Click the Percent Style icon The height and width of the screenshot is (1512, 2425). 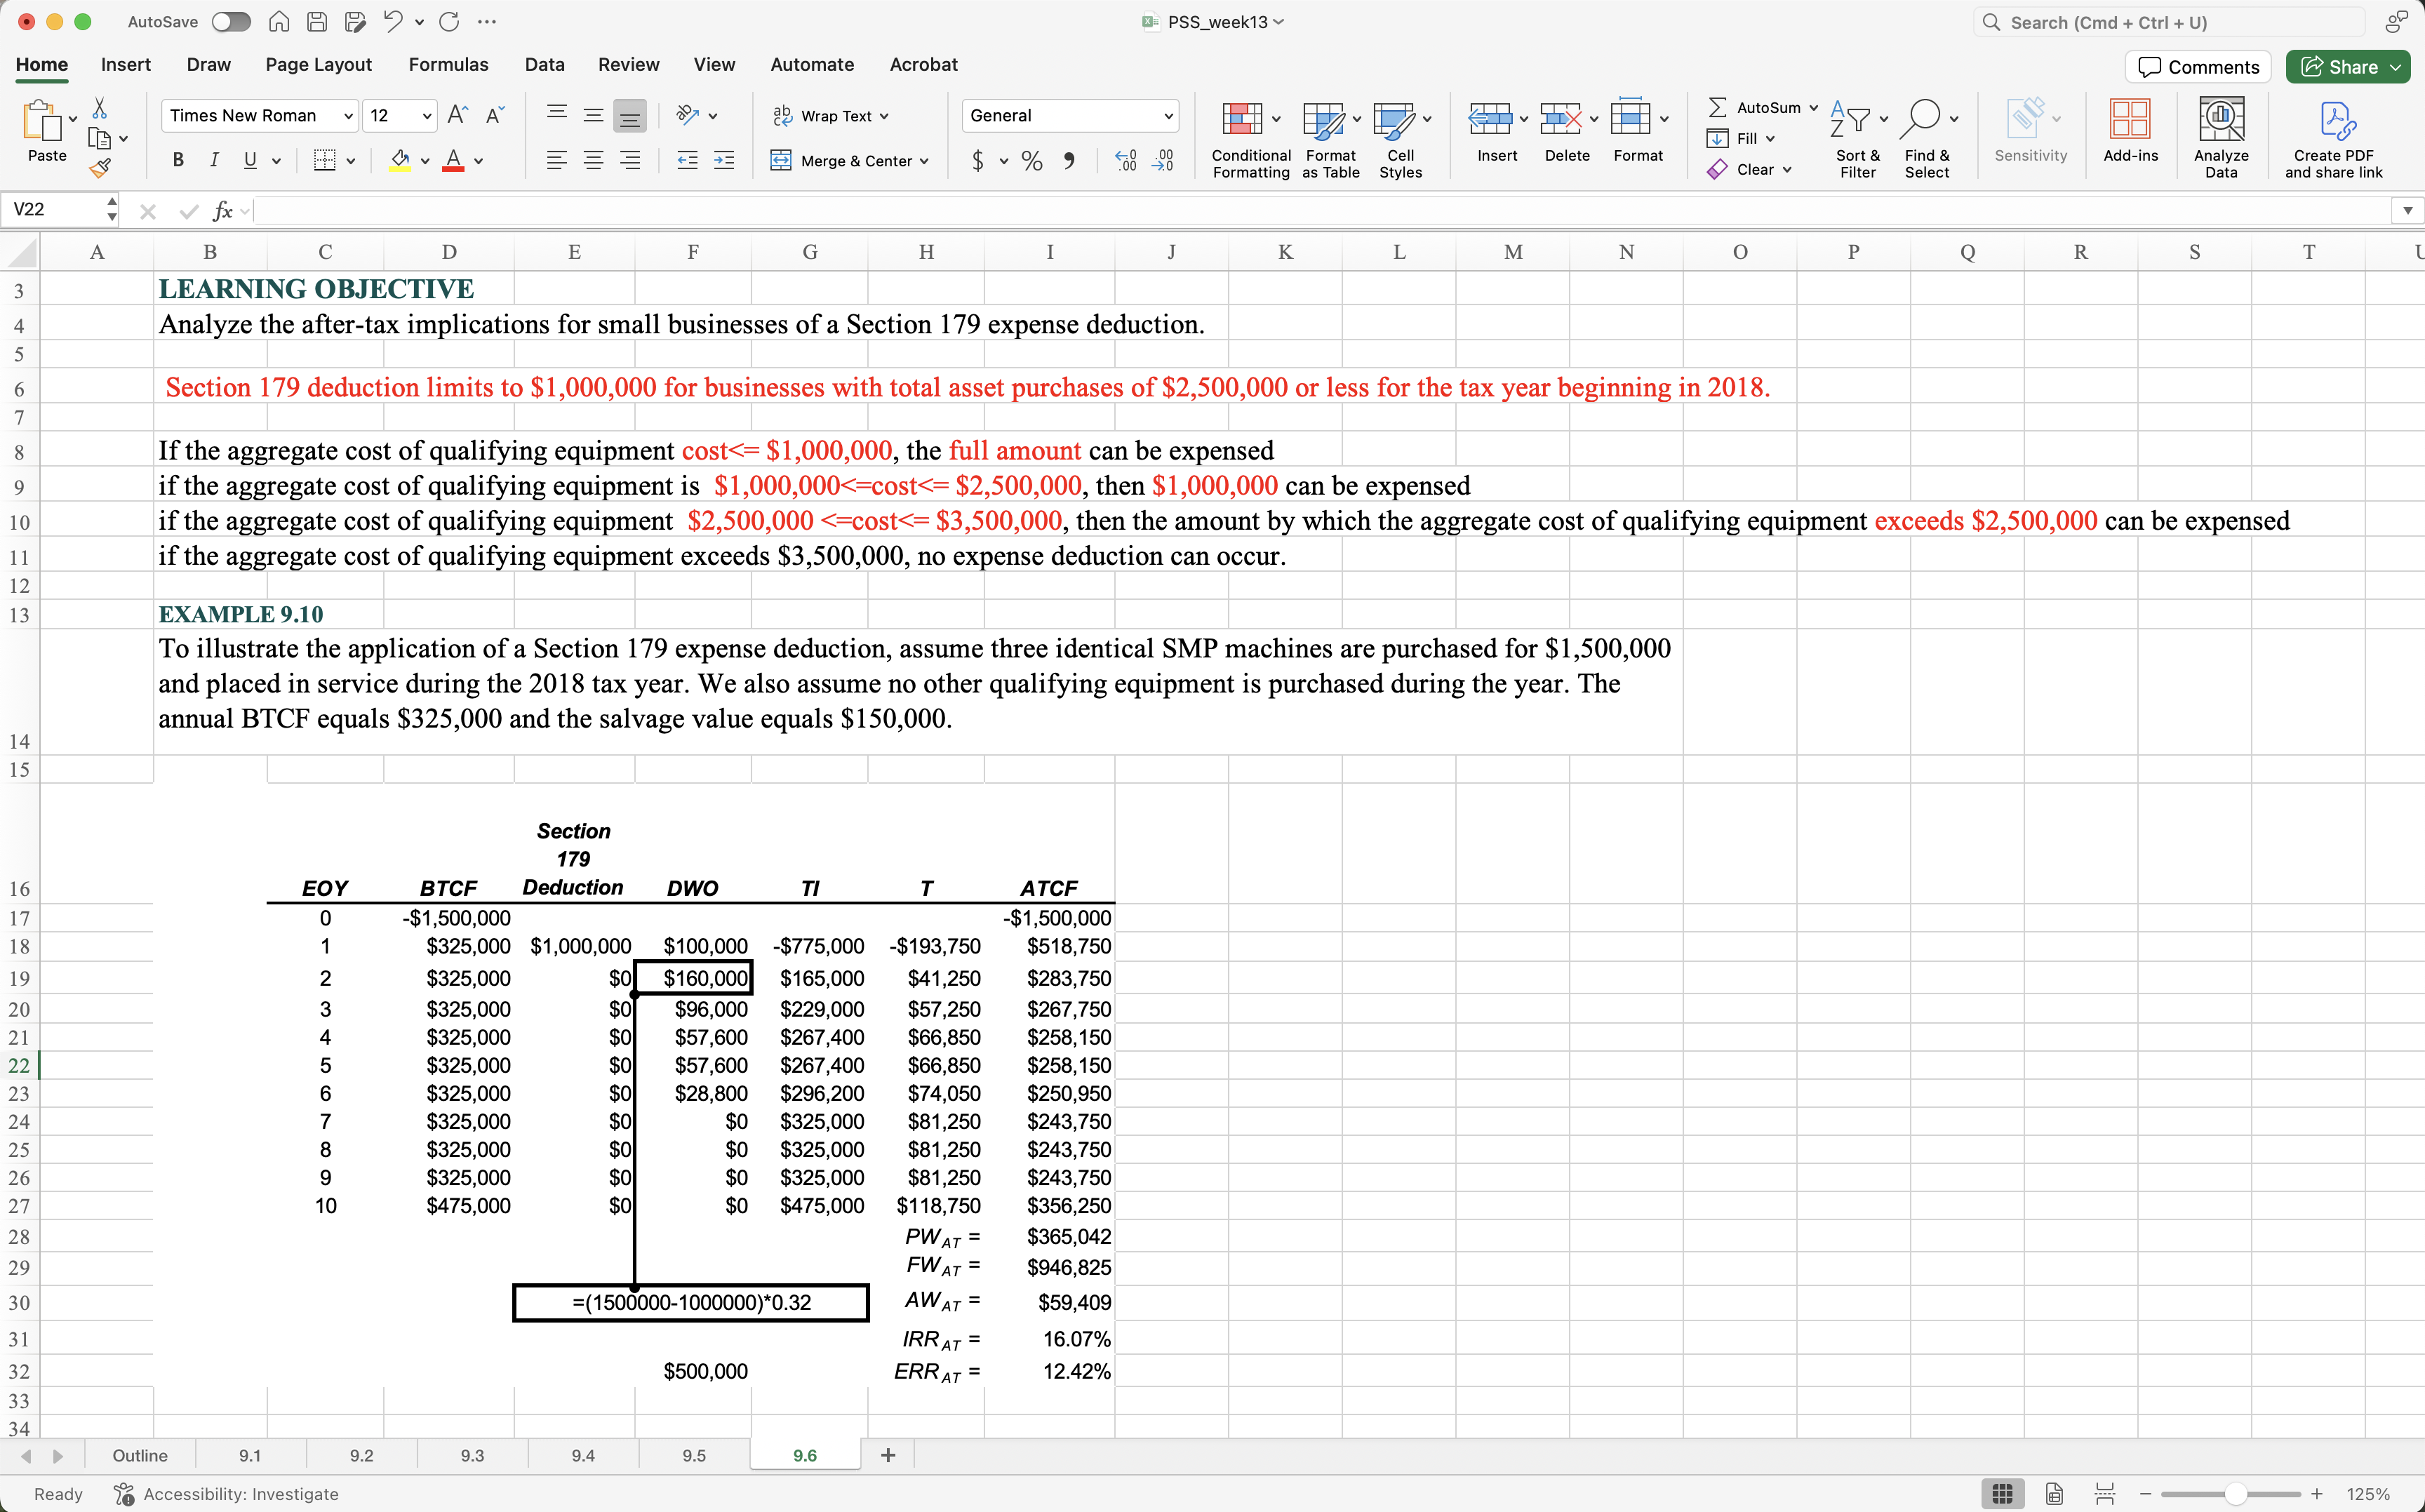pos(1032,160)
